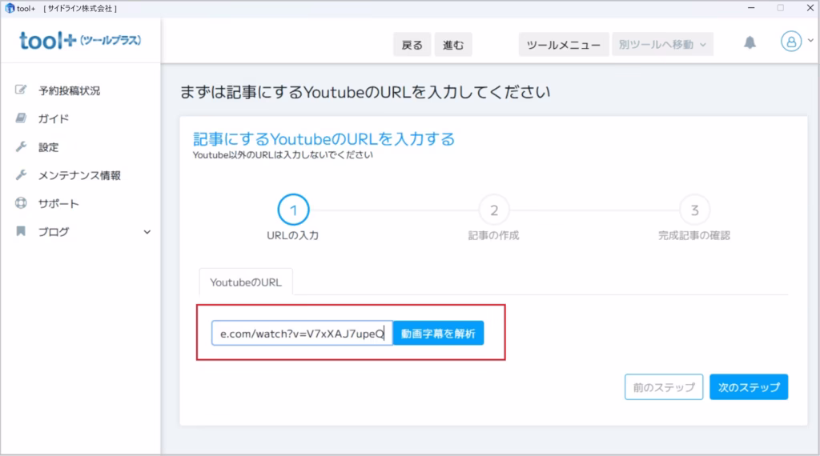820x456 pixels.
Task: Click the 戻る navigation button
Action: (412, 45)
